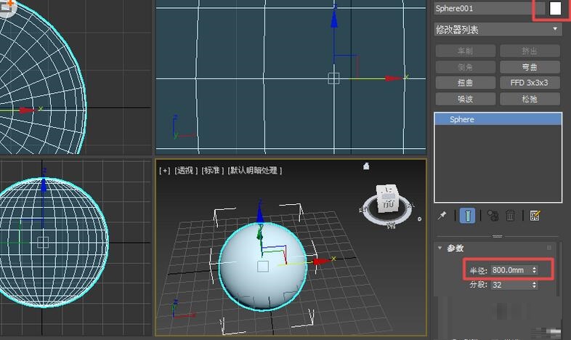
Task: Click the 弯曲 modifier button
Action: 530,67
